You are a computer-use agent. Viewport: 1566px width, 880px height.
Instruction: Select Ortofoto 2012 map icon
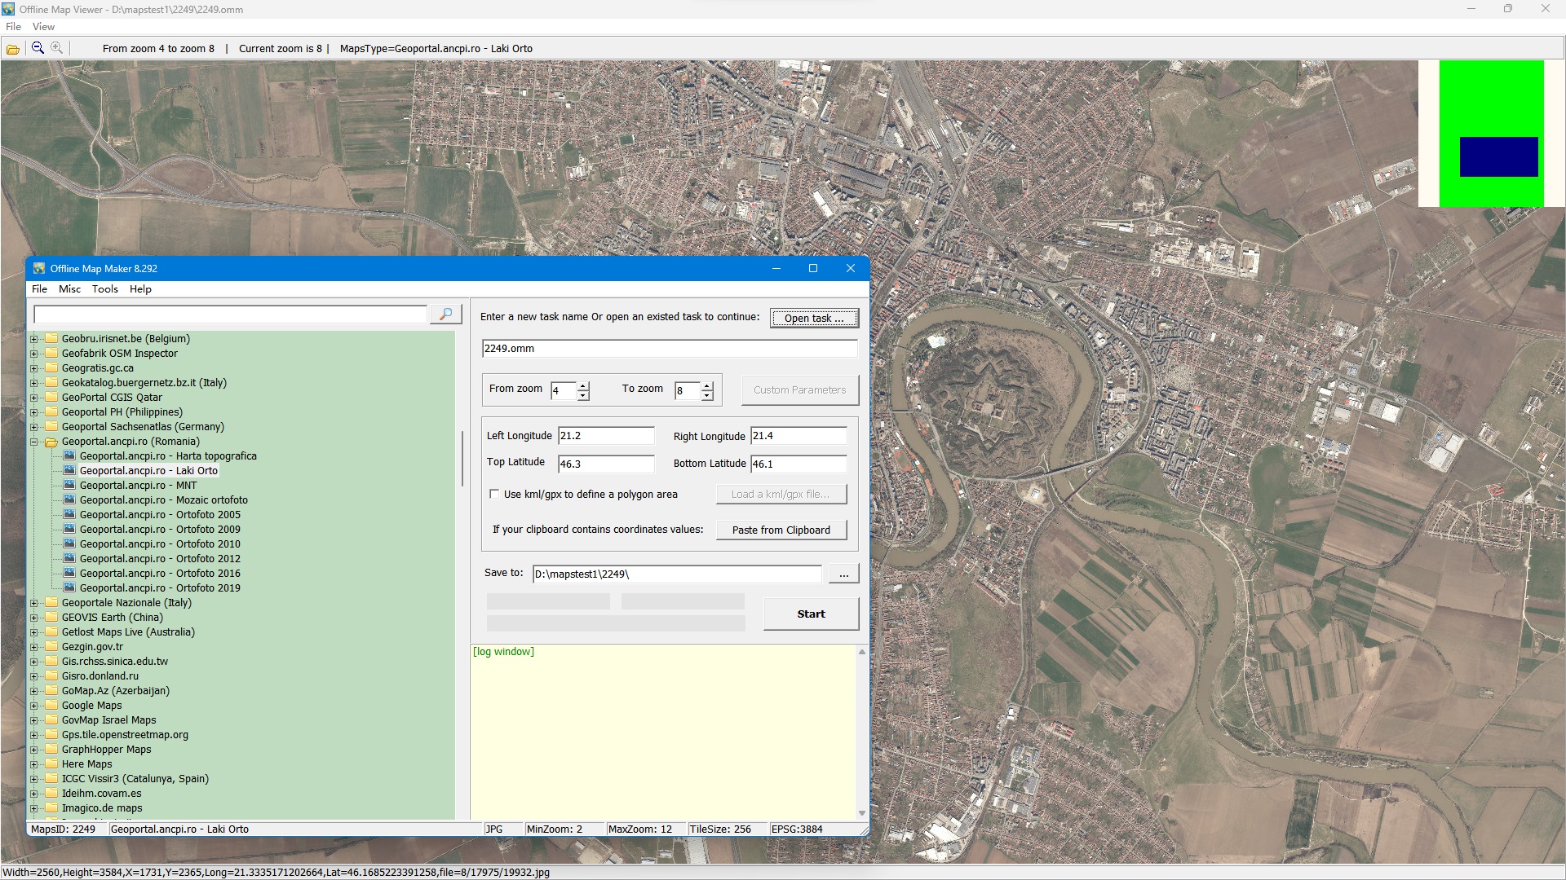[x=69, y=559]
